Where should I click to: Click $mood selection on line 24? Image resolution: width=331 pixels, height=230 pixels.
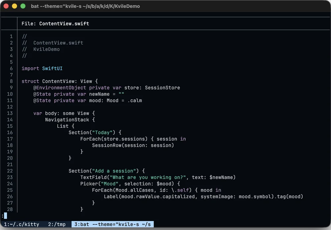click(x=164, y=184)
